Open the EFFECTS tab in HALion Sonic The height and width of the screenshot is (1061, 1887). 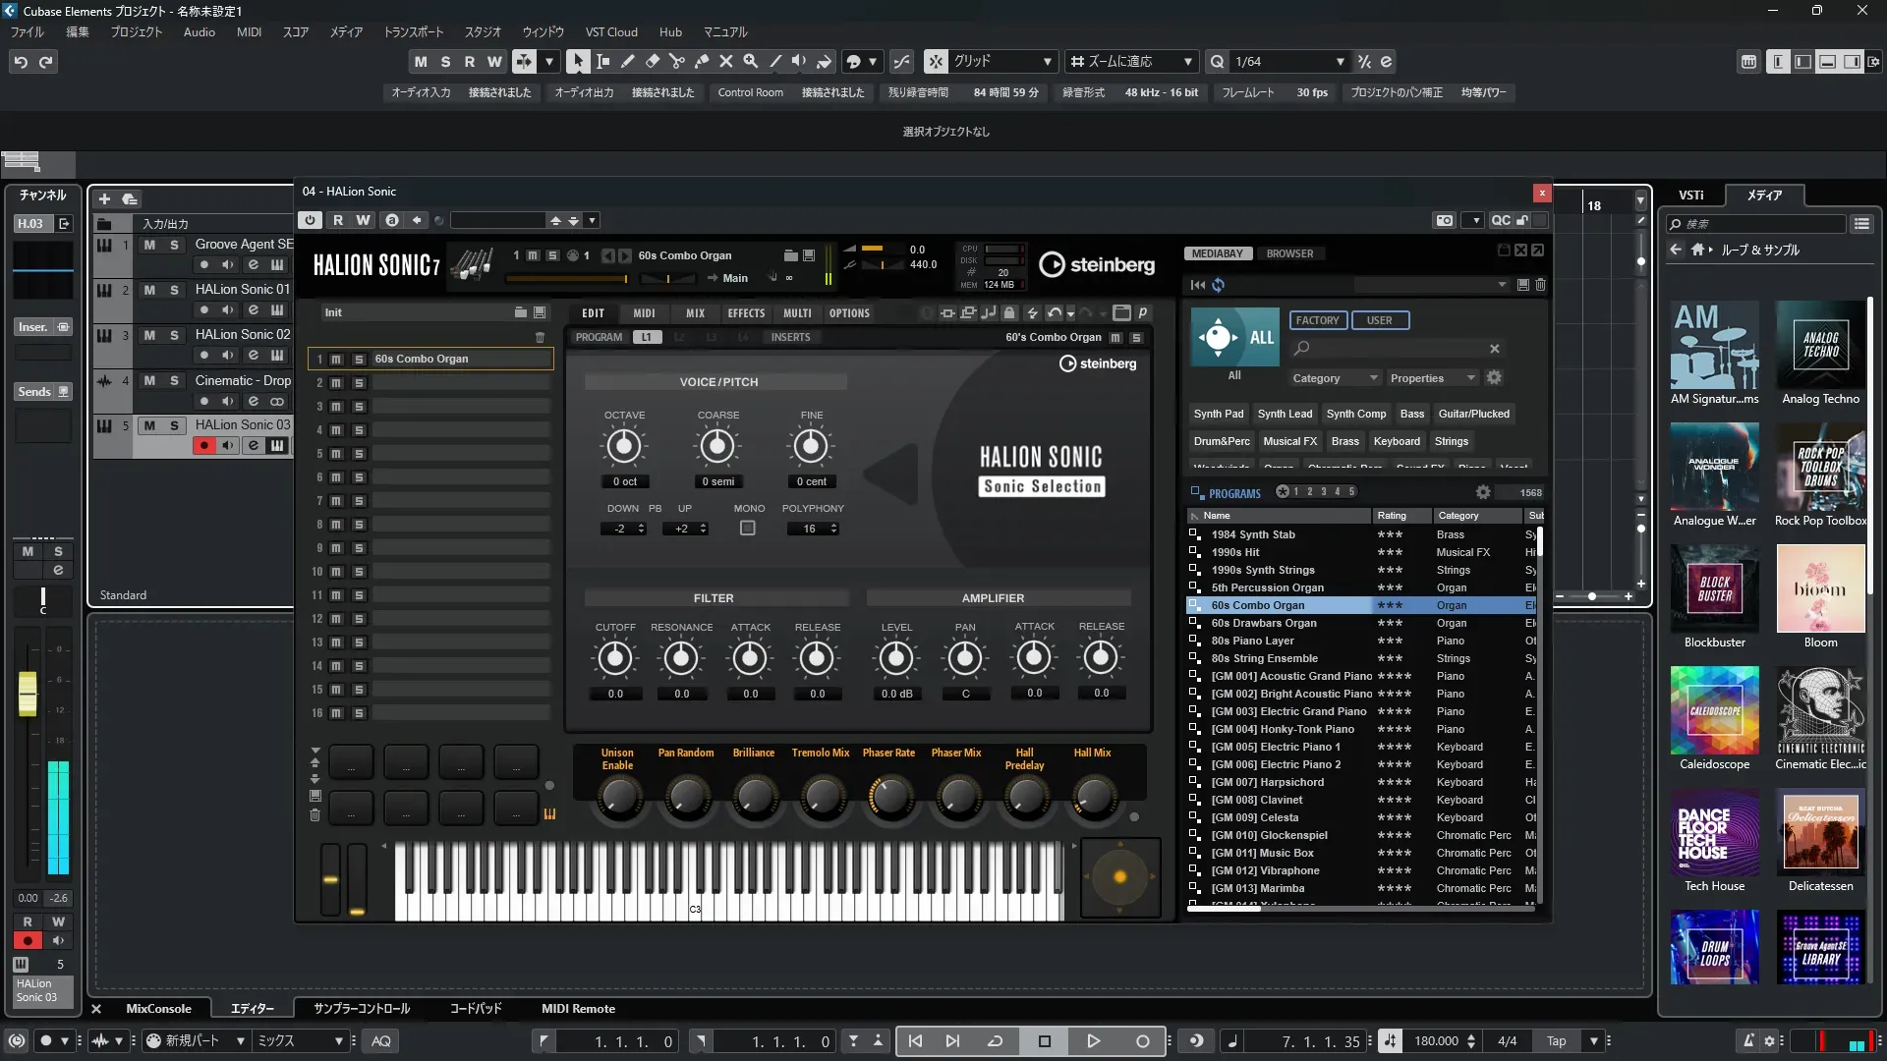746,313
